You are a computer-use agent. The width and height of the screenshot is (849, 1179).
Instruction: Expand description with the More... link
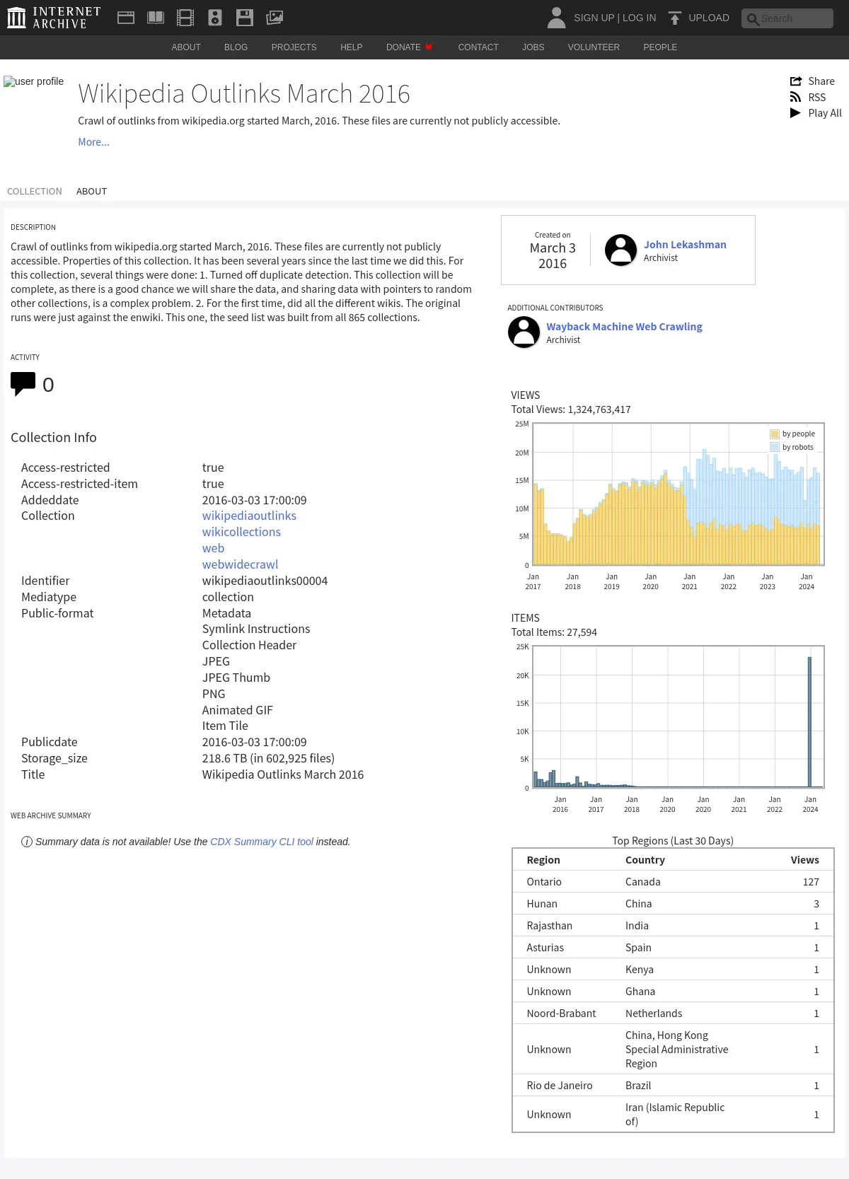click(x=93, y=142)
